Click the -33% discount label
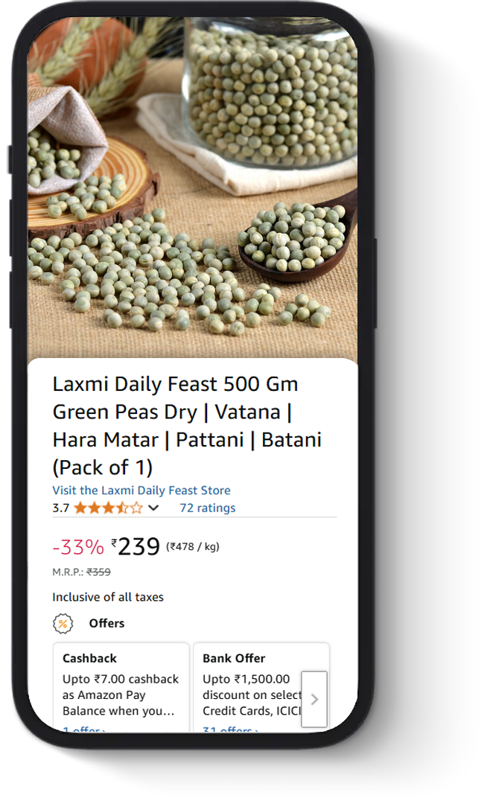 point(78,548)
